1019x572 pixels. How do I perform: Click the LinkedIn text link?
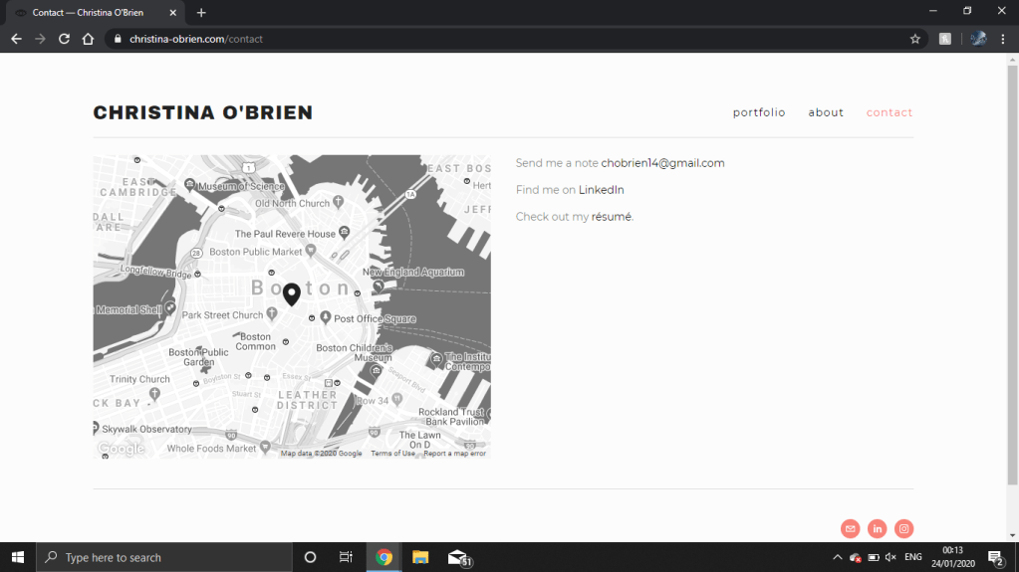(x=601, y=190)
